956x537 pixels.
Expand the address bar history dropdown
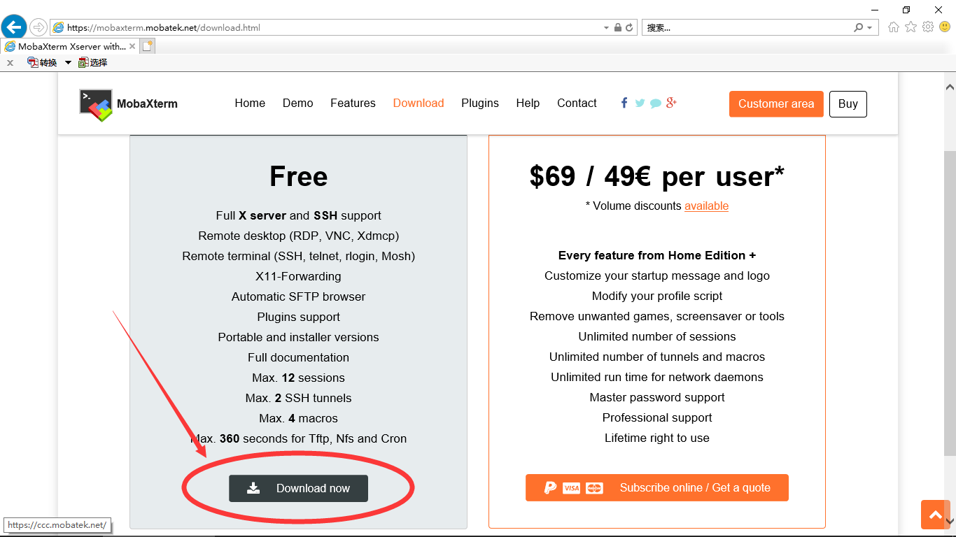606,28
